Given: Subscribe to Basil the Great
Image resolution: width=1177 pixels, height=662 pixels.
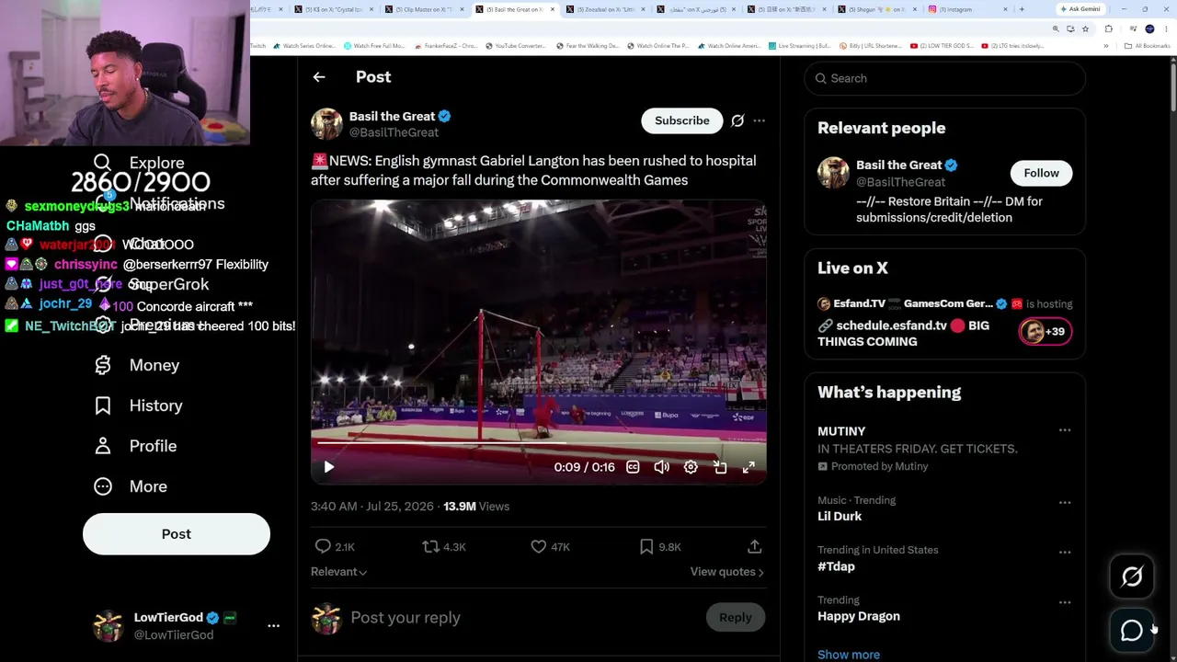Looking at the screenshot, I should coord(682,120).
